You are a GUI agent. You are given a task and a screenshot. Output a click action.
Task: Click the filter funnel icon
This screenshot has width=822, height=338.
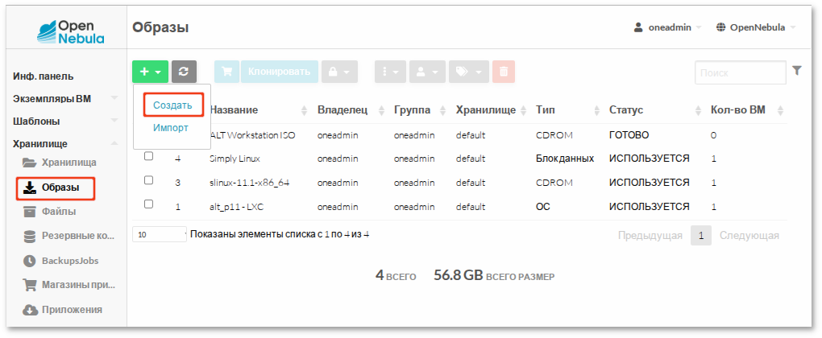(797, 70)
